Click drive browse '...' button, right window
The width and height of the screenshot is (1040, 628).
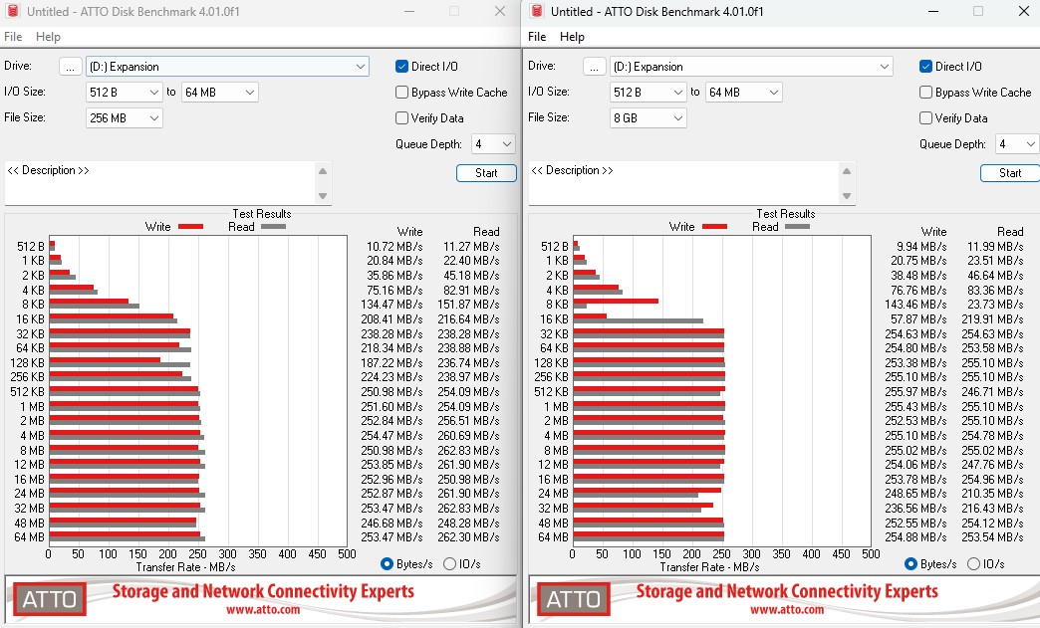(x=595, y=67)
